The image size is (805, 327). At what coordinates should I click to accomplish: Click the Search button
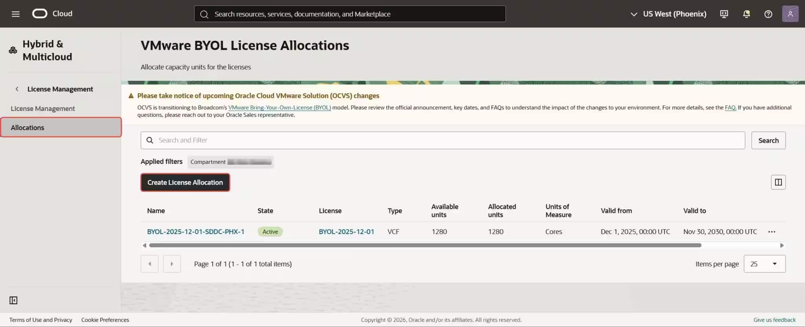tap(768, 140)
